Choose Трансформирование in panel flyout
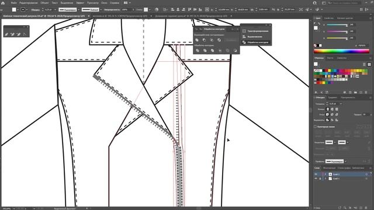 click(258, 31)
